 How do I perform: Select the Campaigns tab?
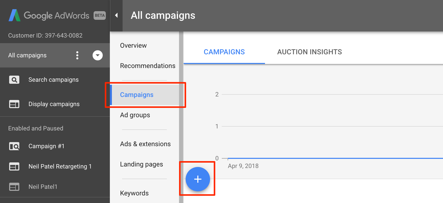pos(224,52)
